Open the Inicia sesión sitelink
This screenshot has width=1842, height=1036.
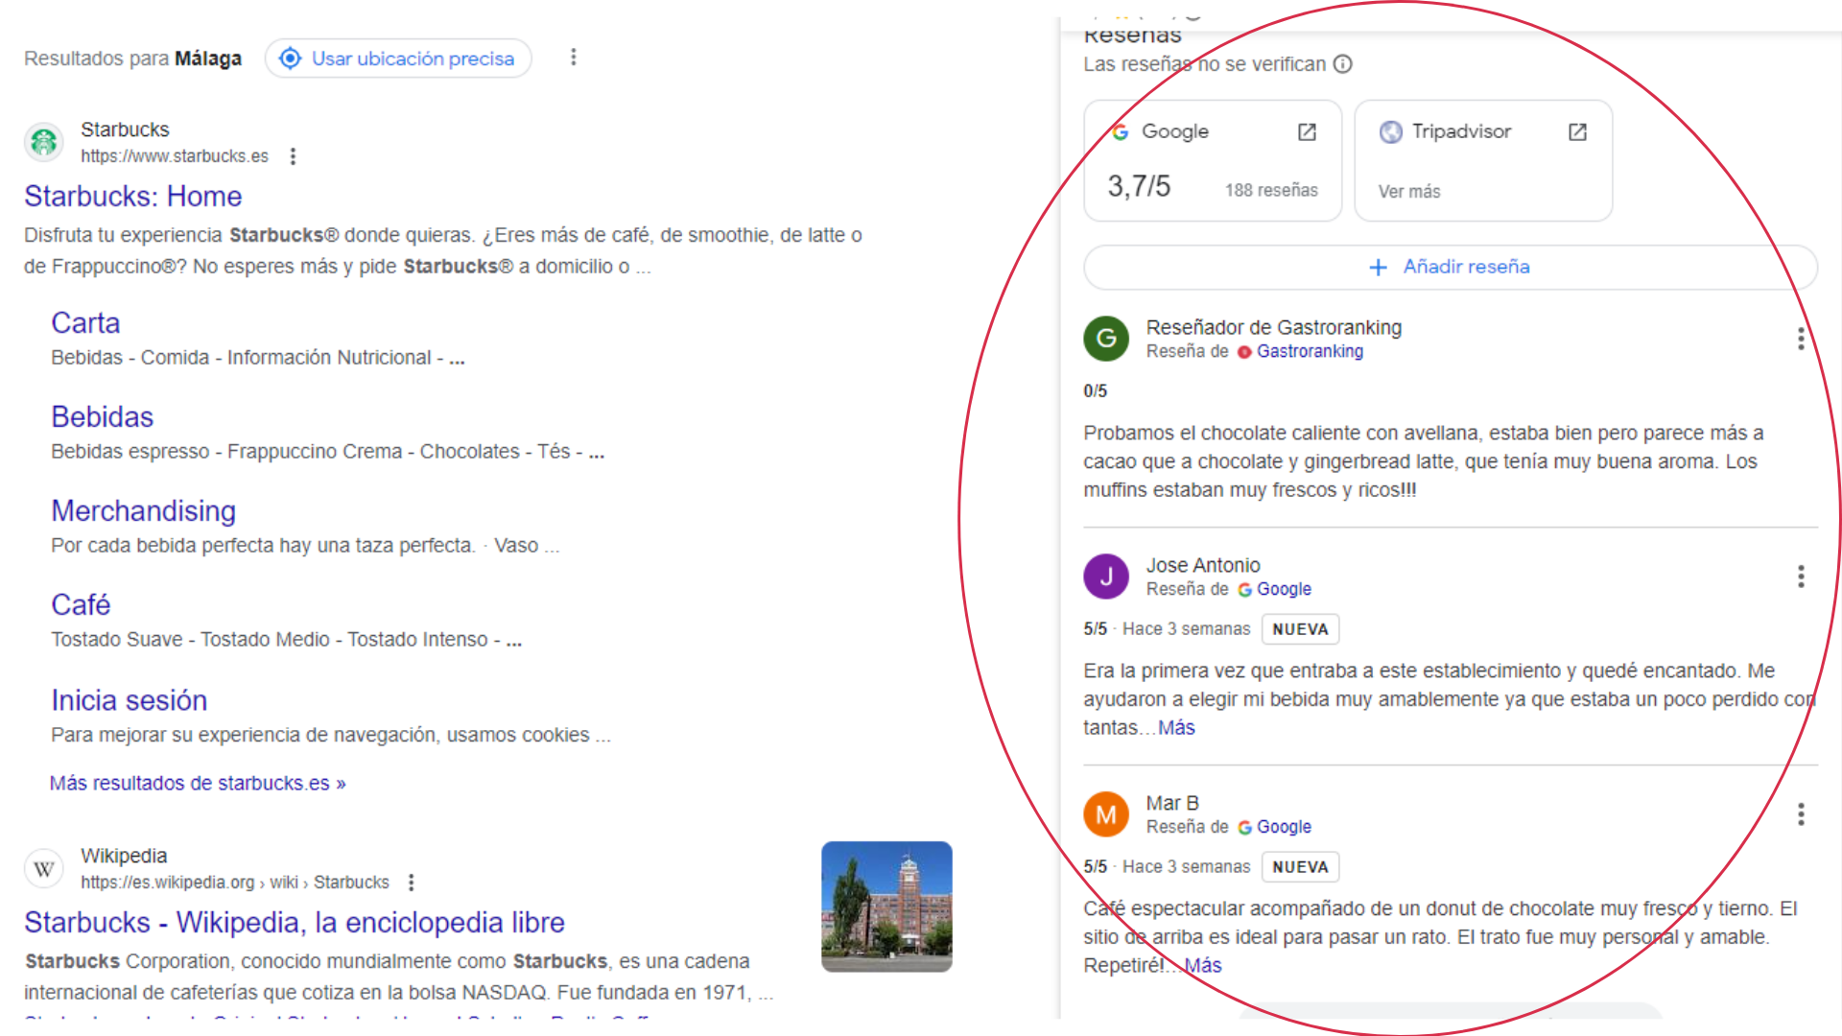point(129,700)
